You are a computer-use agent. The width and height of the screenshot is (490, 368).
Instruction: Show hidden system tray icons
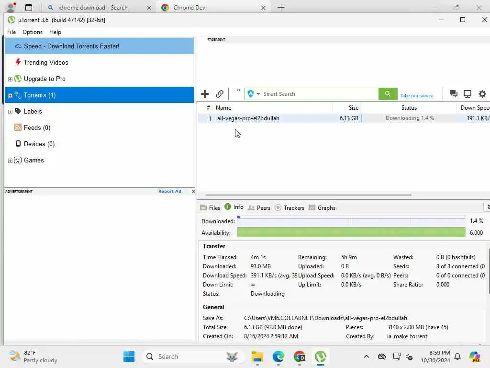point(367,356)
